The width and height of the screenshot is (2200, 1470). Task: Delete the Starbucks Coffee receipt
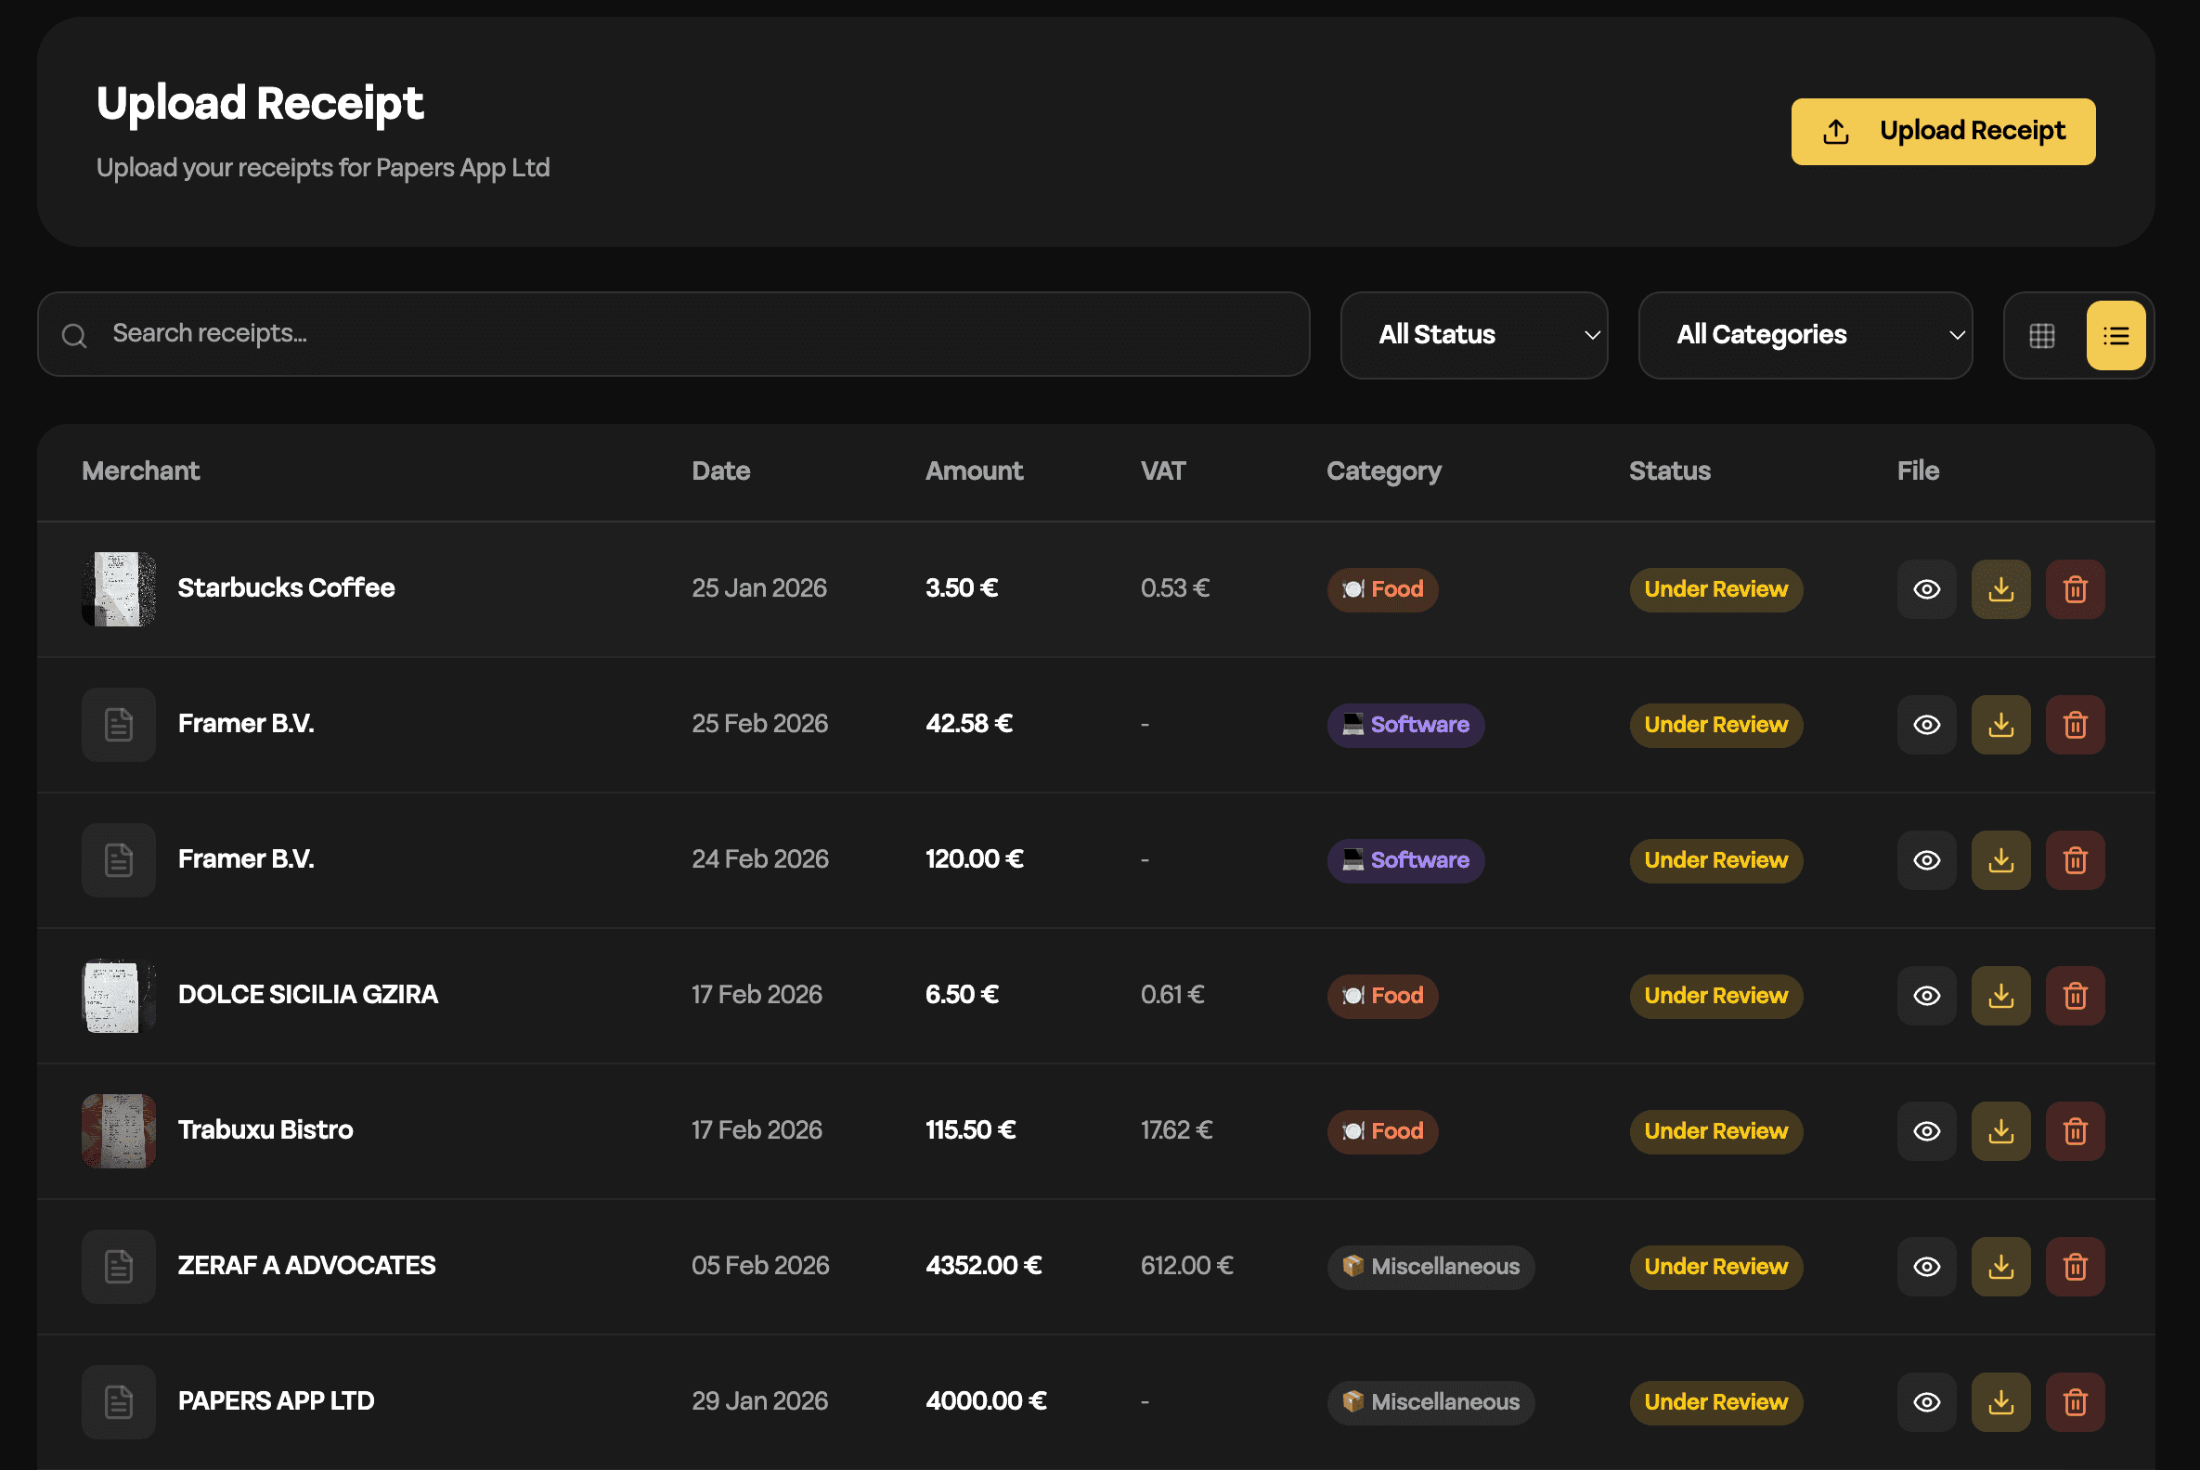coord(2075,588)
